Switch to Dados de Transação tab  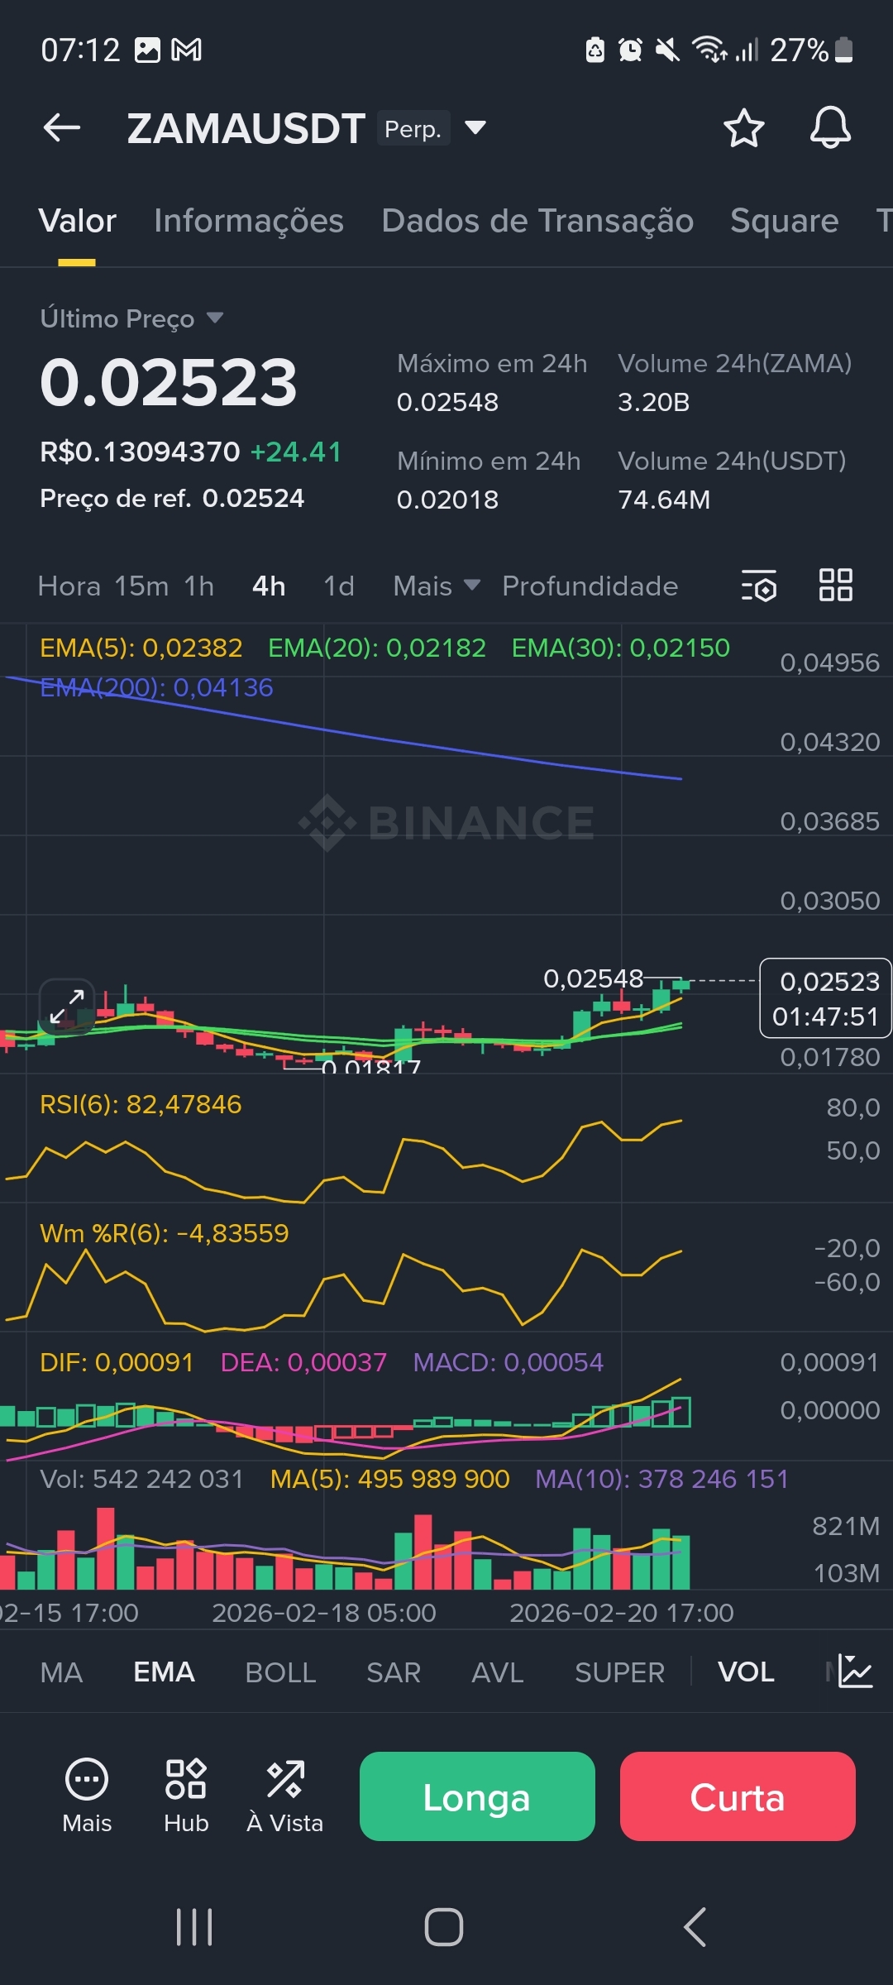537,221
